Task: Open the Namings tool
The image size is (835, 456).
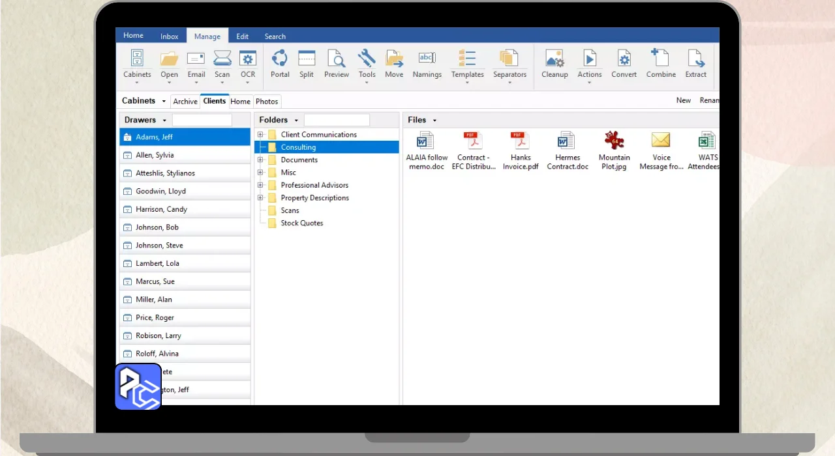Action: pyautogui.click(x=427, y=59)
